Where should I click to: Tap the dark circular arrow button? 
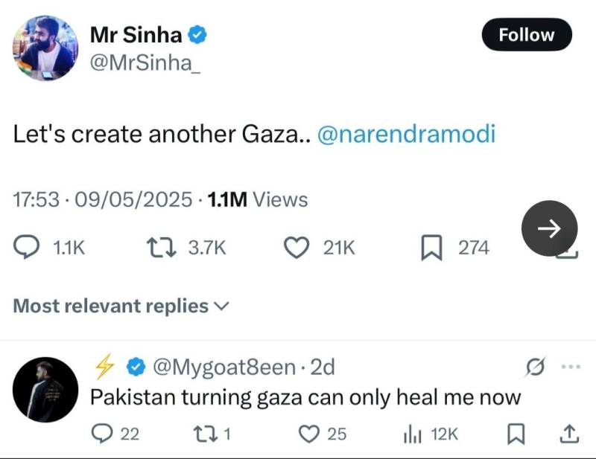coord(549,228)
